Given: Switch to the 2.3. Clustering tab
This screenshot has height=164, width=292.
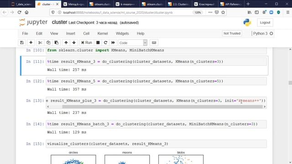Looking at the screenshot, I should click(x=178, y=4).
